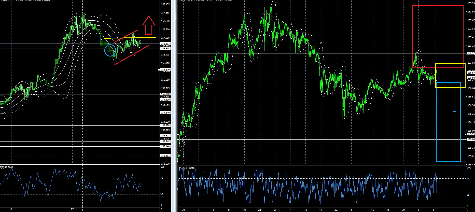Click the 154.340 price level label
Image resolution: width=475 pixels, height=212 pixels.
pyautogui.click(x=165, y=113)
